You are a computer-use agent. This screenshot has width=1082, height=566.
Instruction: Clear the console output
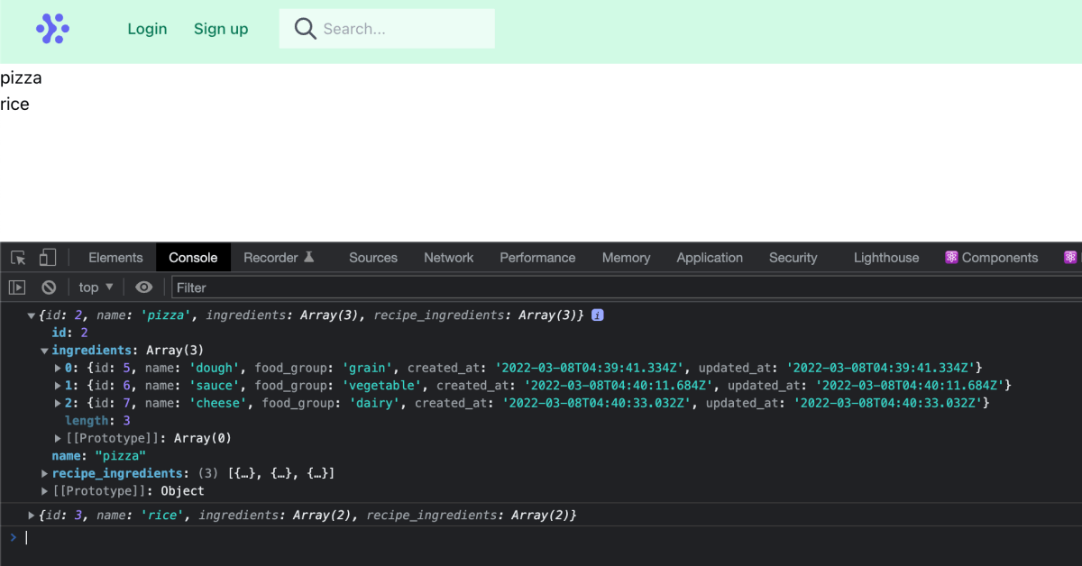click(49, 287)
